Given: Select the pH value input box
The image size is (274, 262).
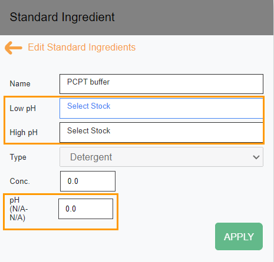Looking at the screenshot, I should pyautogui.click(x=86, y=209).
